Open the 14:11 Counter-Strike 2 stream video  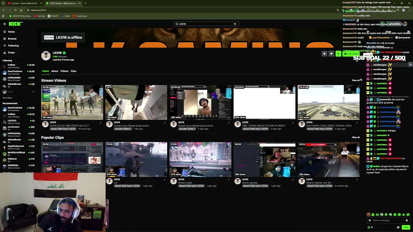(136, 102)
